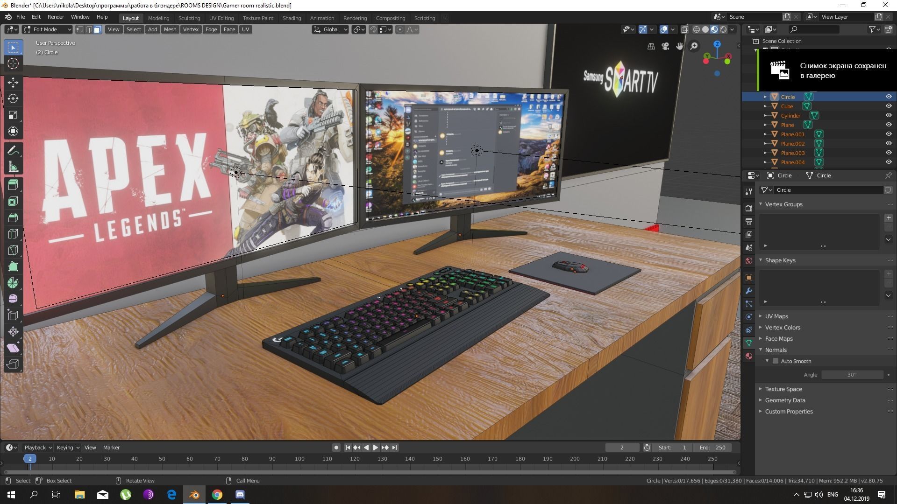Select the Spin tool
This screenshot has height=504, width=897.
13,283
